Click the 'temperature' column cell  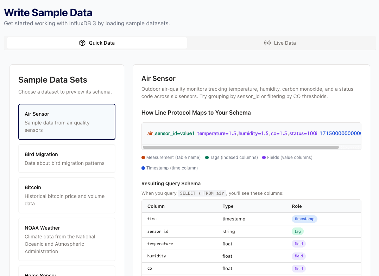point(160,244)
